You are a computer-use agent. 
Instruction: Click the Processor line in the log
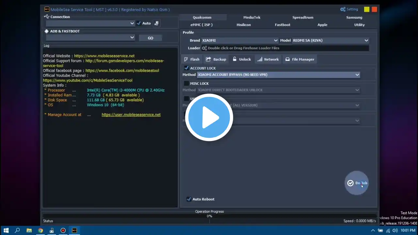pos(104,90)
